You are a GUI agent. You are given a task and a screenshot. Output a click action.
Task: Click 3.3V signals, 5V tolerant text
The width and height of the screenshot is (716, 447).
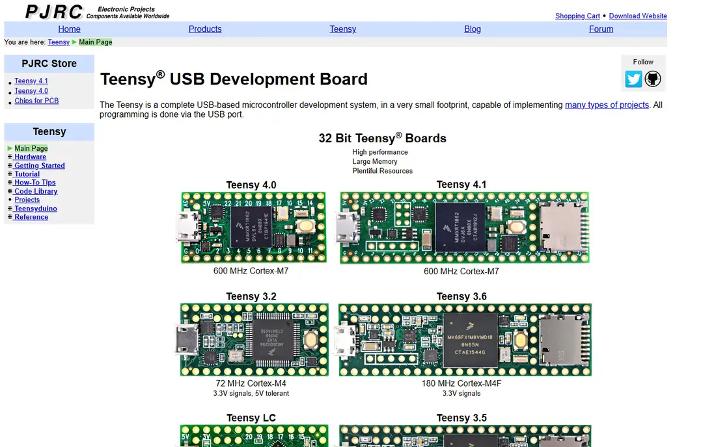click(x=251, y=393)
